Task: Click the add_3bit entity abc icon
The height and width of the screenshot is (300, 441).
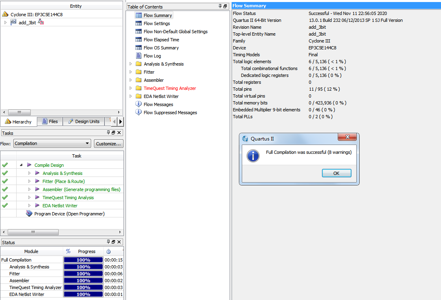Action: [13, 22]
